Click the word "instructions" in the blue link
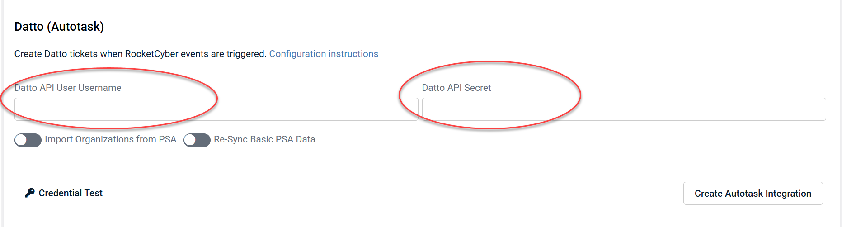Screen dimensions: 842x227 point(353,54)
